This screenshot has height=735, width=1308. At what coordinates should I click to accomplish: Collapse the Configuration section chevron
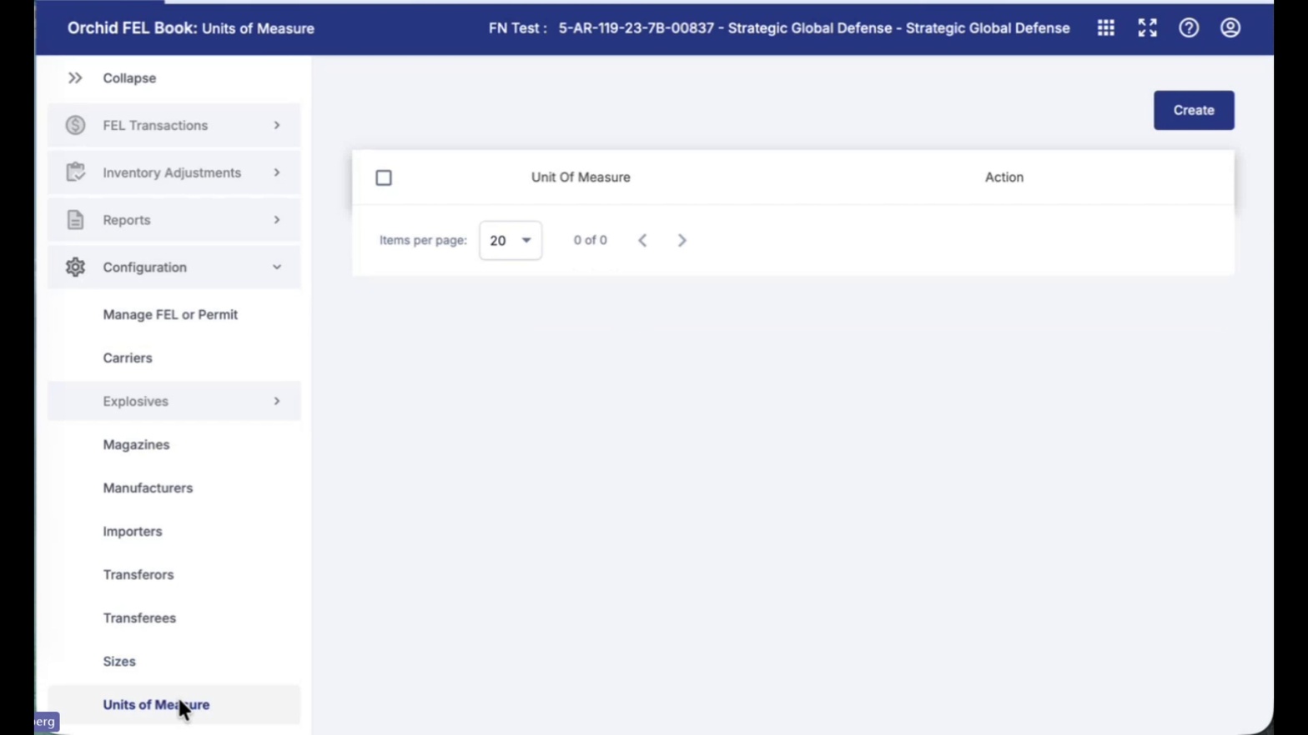point(277,267)
